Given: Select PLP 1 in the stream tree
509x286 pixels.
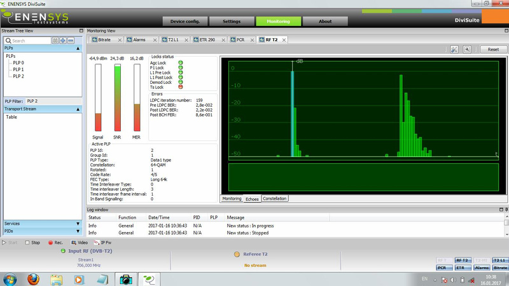Looking at the screenshot, I should 18,70.
